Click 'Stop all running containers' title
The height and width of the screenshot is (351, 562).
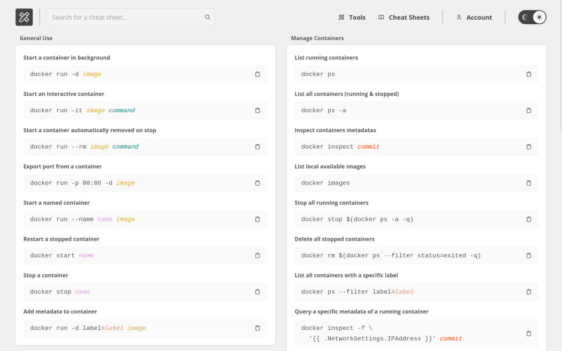pyautogui.click(x=331, y=203)
